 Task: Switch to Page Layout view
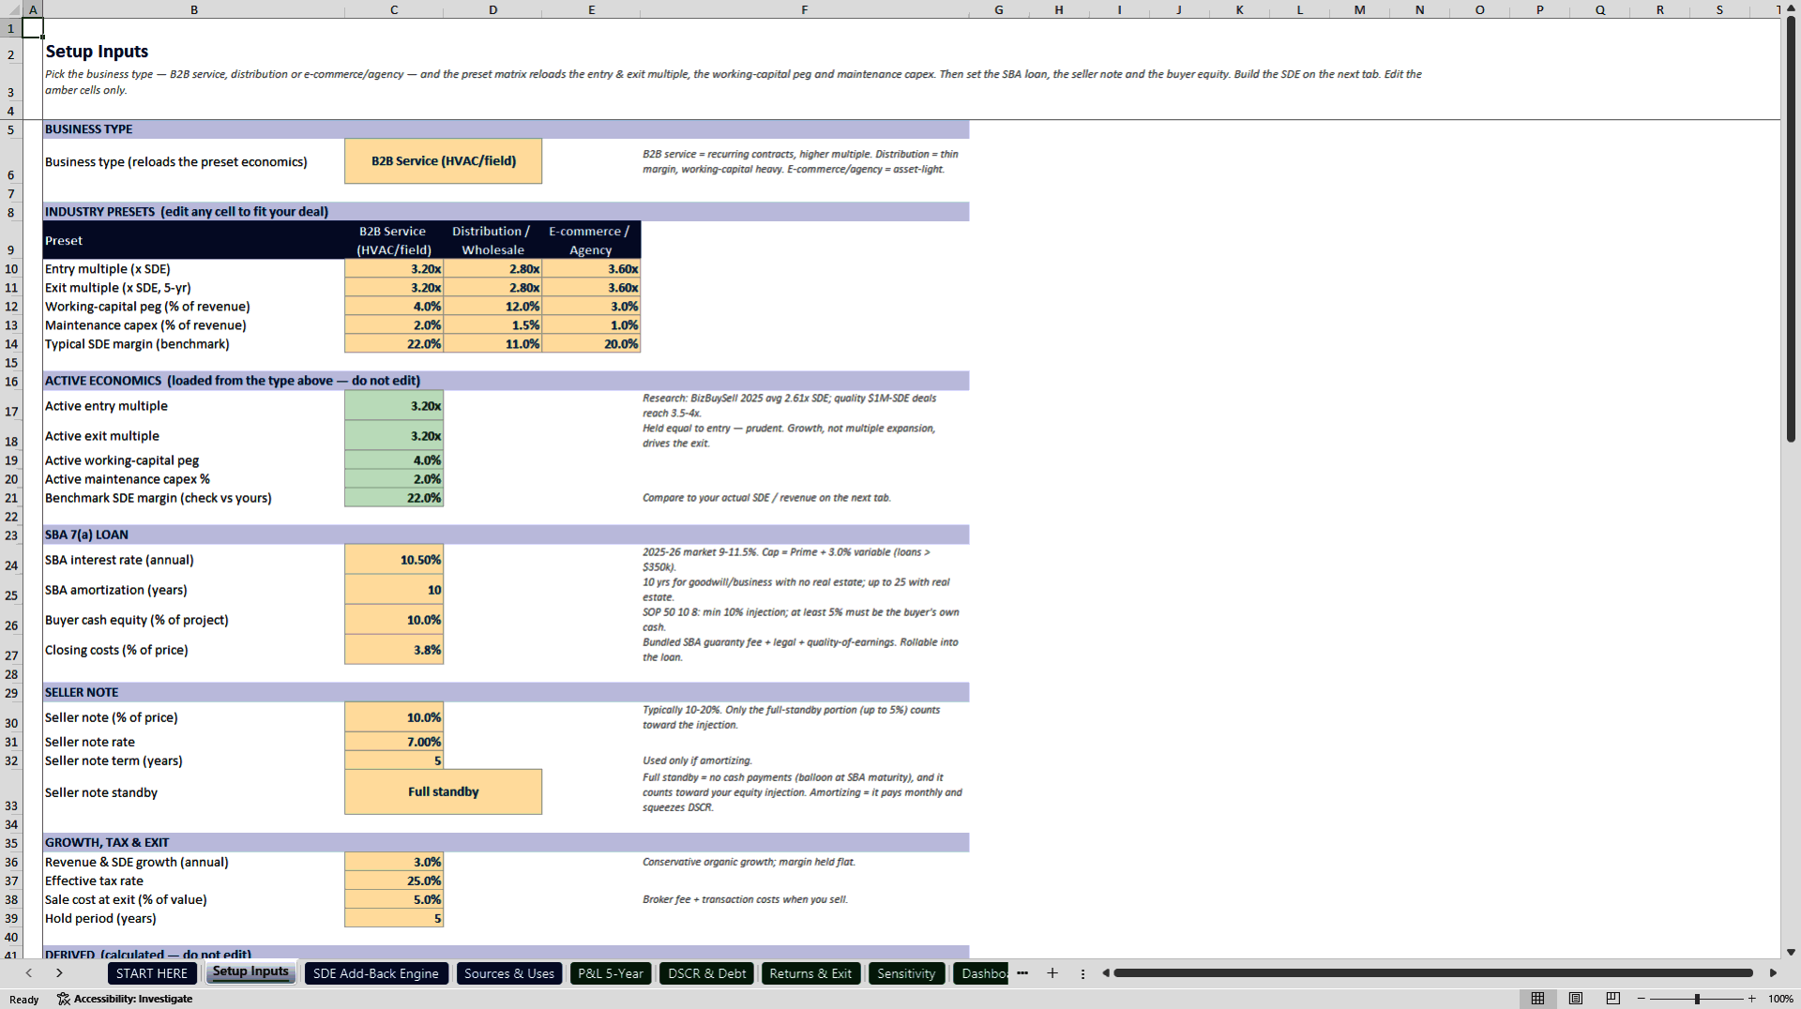pos(1576,999)
